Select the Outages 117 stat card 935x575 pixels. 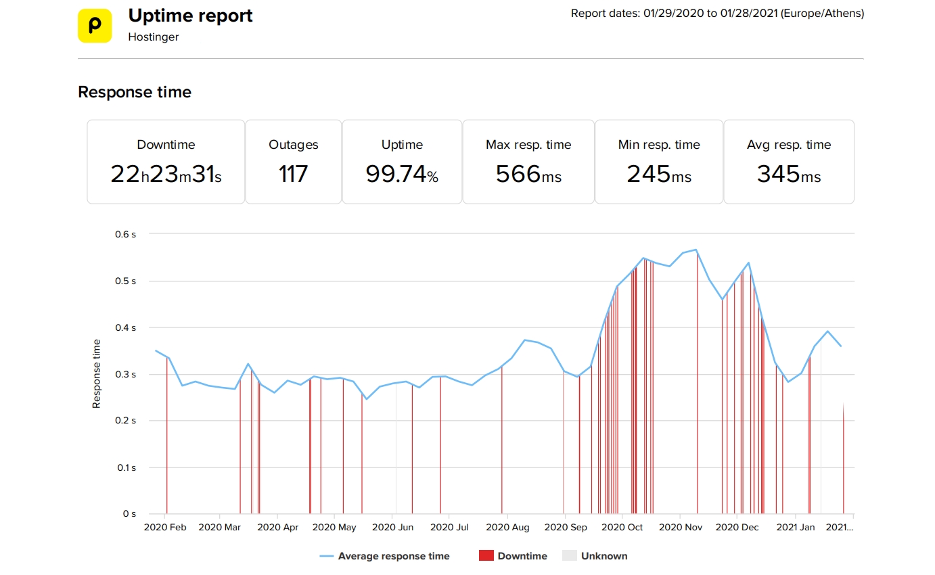(x=293, y=162)
